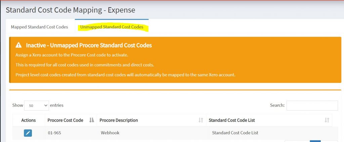The image size is (344, 142).
Task: Click the Standard Cost Code Mapping - Expense title
Action: pos(71,10)
